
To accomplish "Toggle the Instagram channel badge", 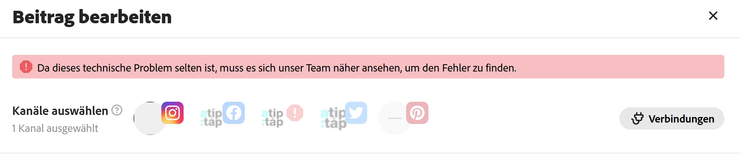I will 172,113.
